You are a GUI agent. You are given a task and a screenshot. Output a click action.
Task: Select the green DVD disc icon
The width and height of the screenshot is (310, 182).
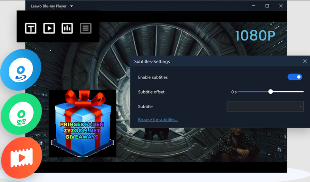click(21, 114)
